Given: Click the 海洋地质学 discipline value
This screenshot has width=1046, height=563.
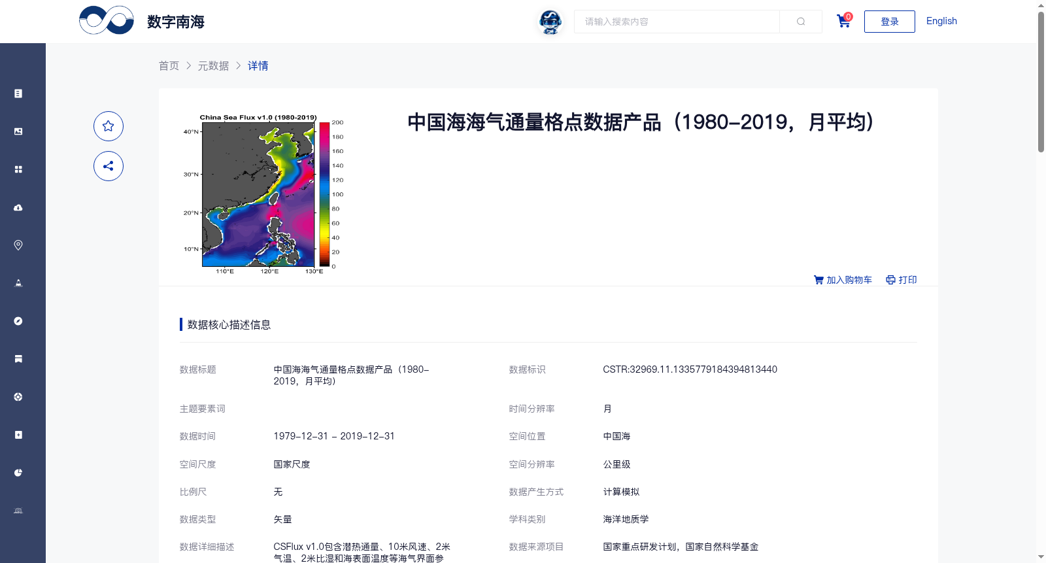Looking at the screenshot, I should [626, 519].
